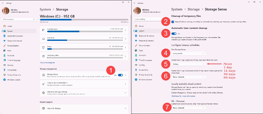
Task: Click Bluetooth & devices icon in left window sidebar
Action: (4, 36)
